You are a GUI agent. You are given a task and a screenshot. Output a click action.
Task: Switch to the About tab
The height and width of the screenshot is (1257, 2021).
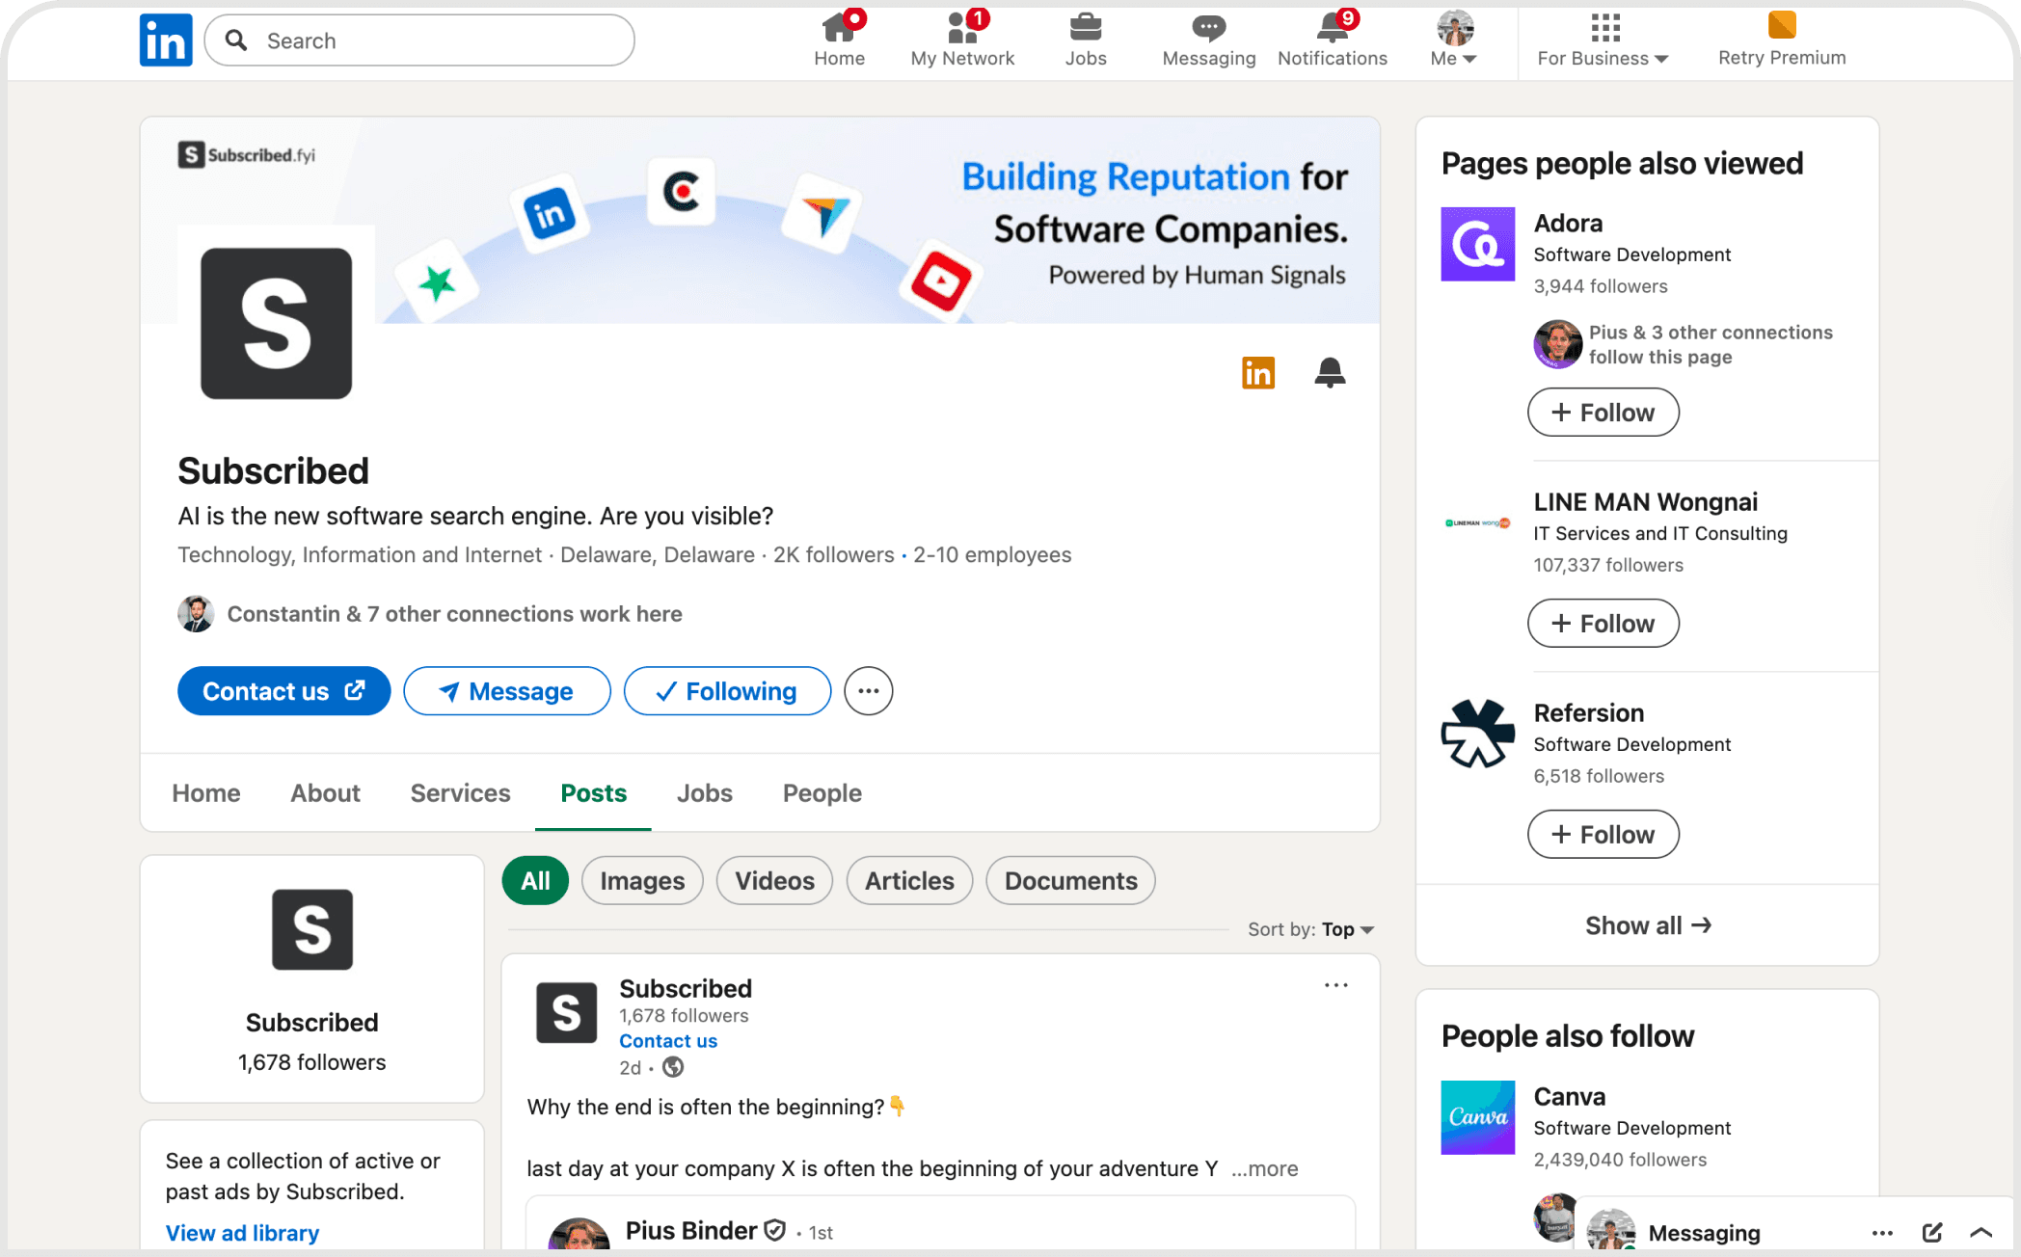[325, 792]
